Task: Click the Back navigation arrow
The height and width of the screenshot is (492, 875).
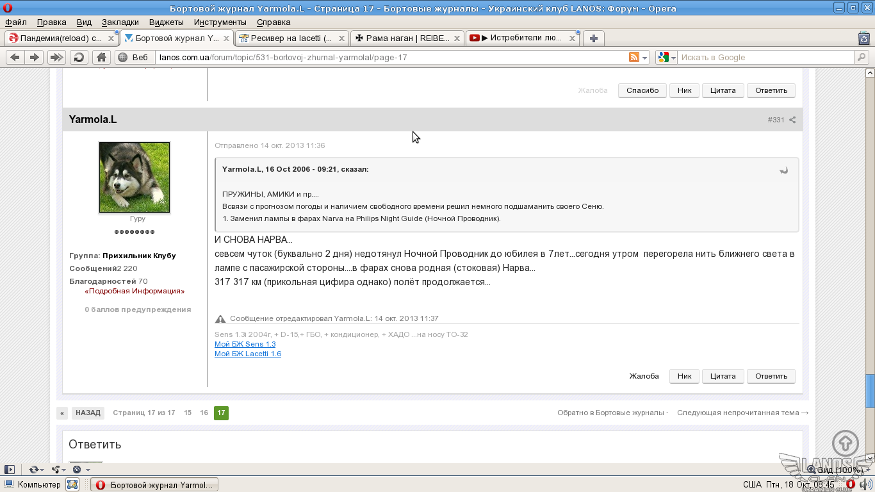Action: (15, 58)
